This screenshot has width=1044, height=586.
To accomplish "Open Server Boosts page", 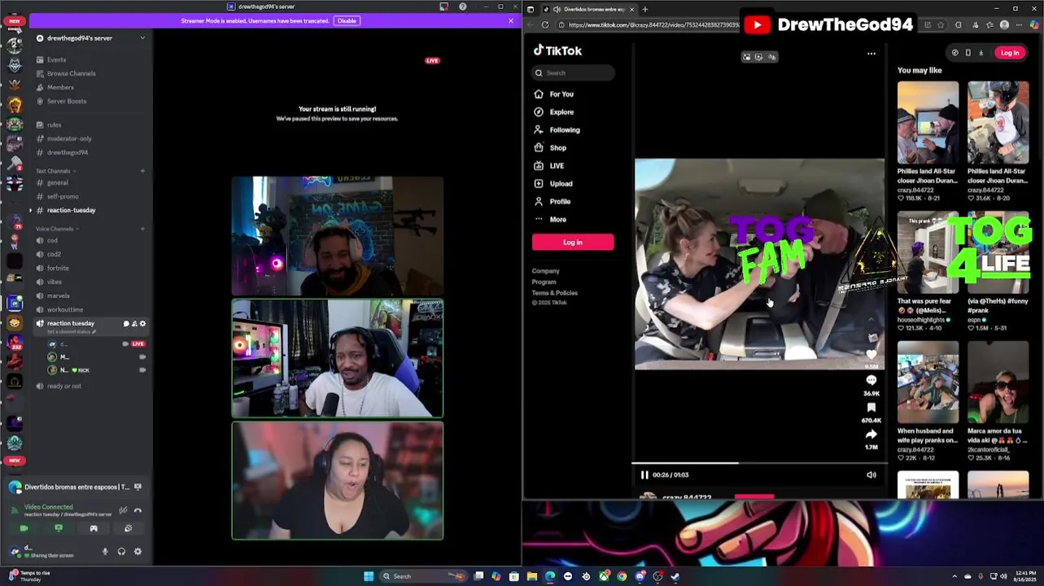I will (67, 101).
